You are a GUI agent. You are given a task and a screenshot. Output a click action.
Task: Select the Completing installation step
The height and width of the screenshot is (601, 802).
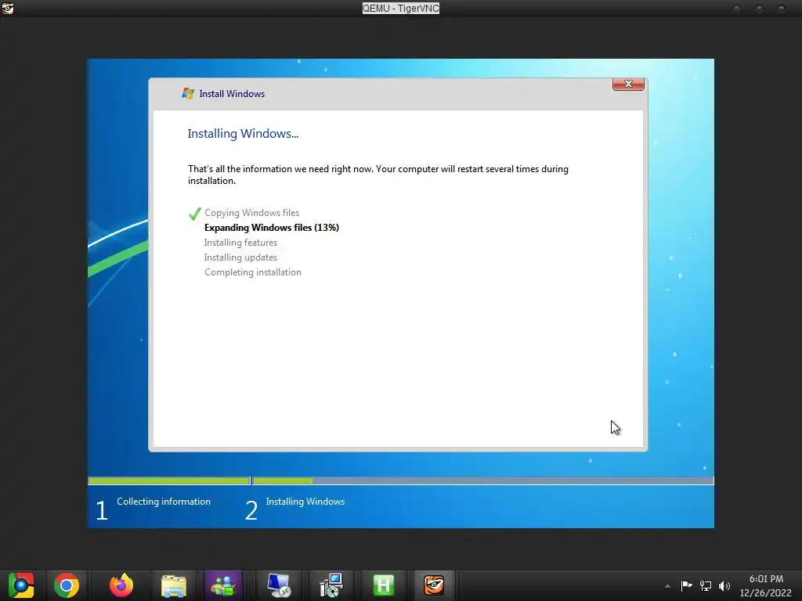point(253,272)
